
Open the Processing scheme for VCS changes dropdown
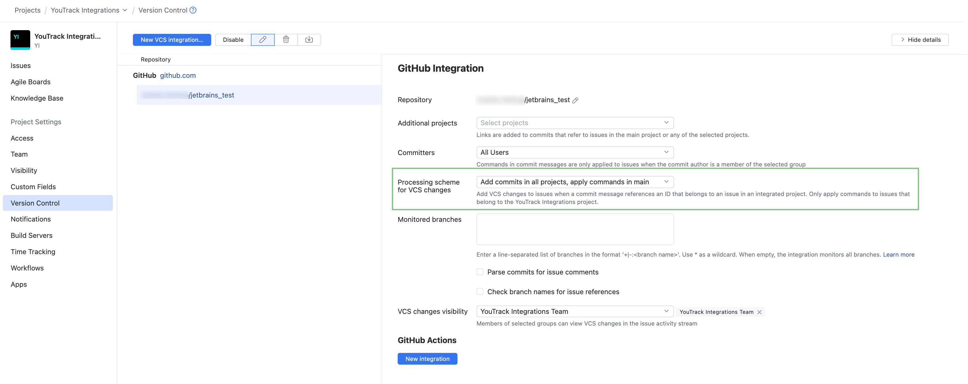575,182
